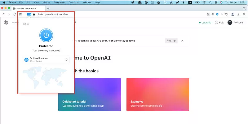
Task: Click the VPN badge in address bar
Action: pos(29,14)
